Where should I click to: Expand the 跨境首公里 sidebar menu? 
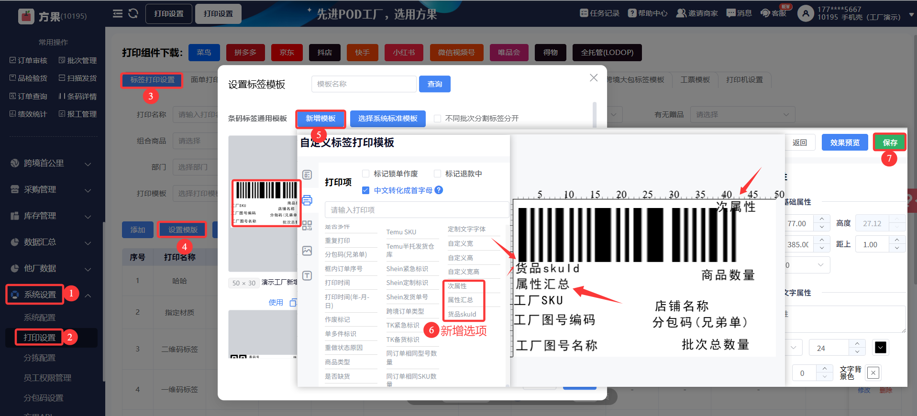[x=51, y=164]
